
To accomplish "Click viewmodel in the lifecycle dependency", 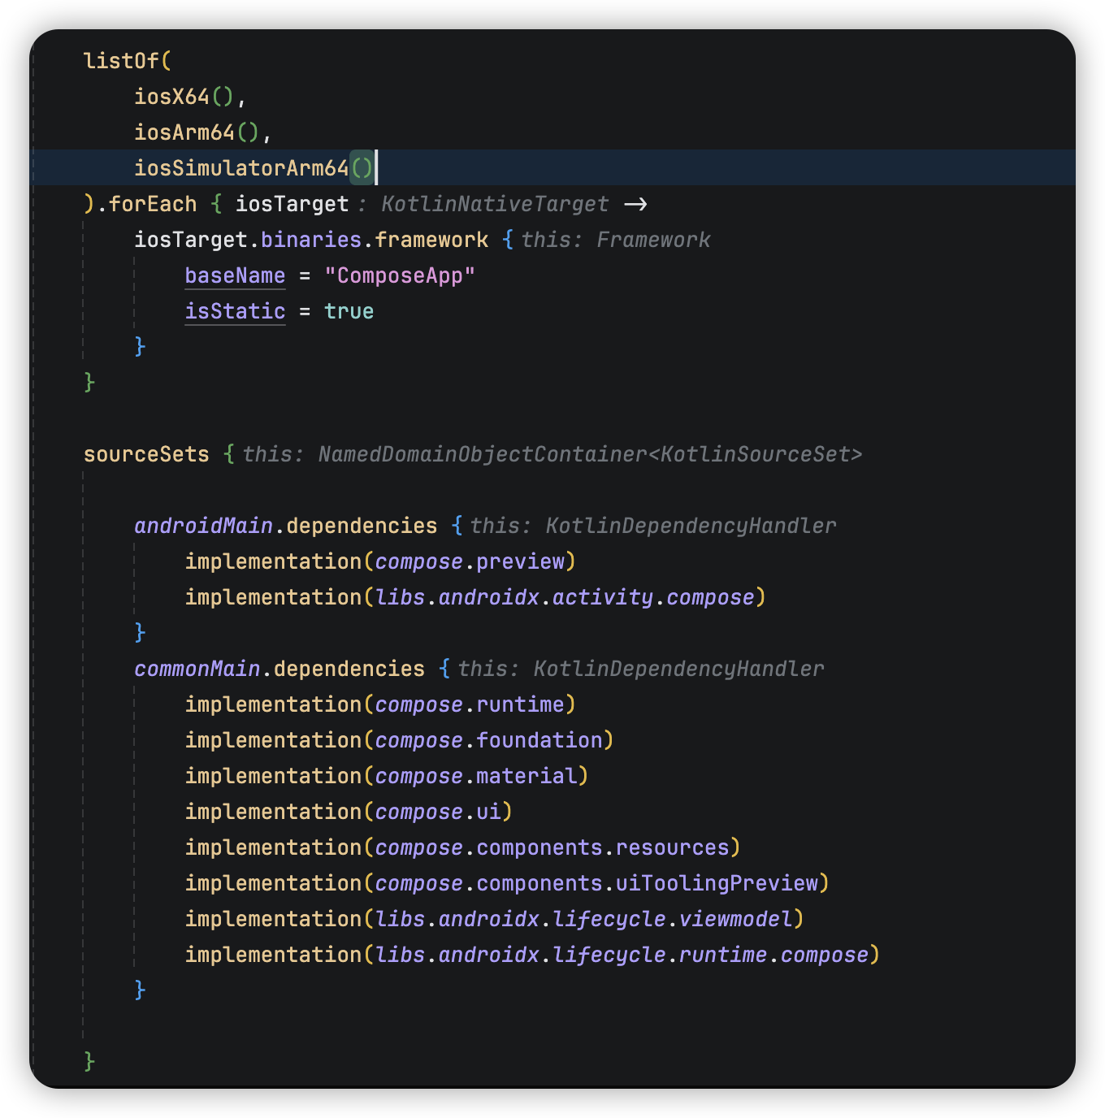I will pos(734,919).
